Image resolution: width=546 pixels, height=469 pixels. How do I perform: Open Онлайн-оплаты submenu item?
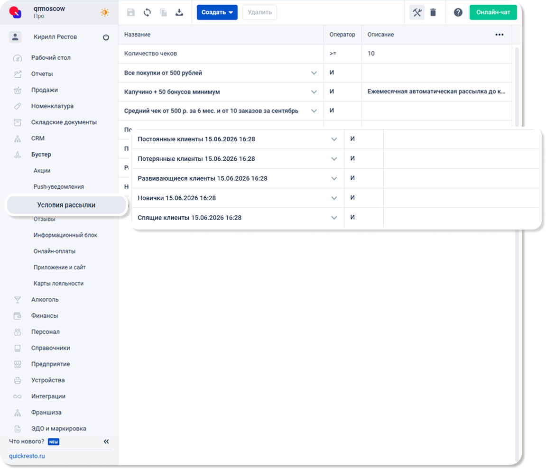pos(55,251)
